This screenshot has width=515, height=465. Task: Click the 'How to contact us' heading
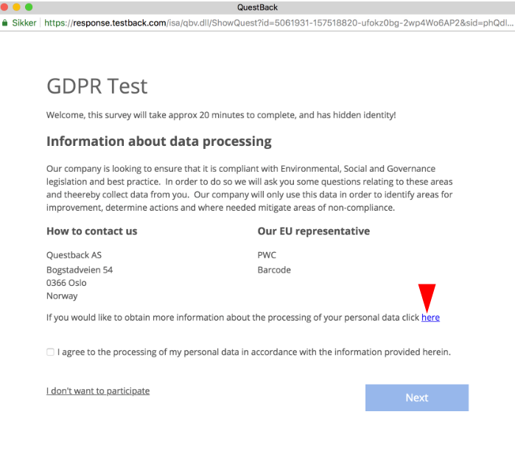tap(92, 231)
